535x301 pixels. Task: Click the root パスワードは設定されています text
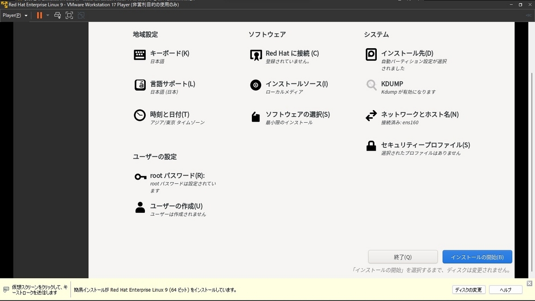click(x=183, y=187)
